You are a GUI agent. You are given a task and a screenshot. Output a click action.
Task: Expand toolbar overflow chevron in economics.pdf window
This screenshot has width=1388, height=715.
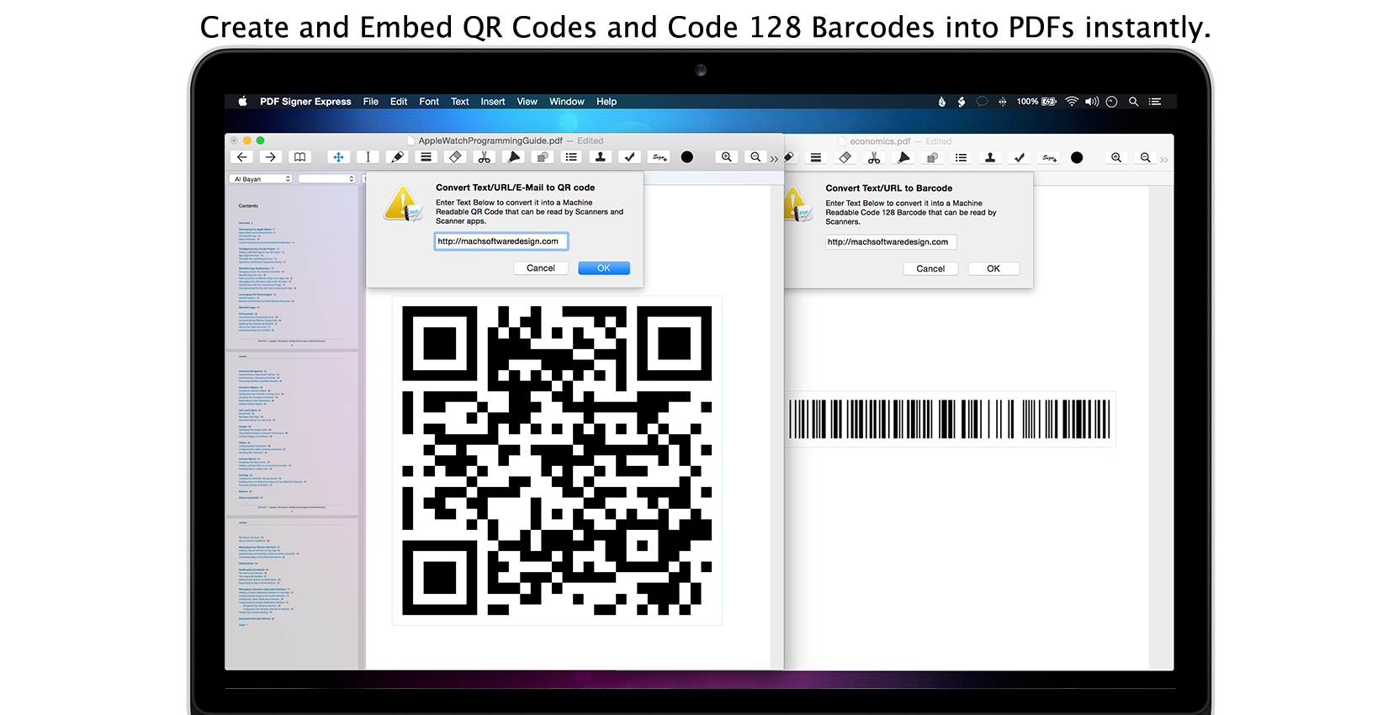[x=1164, y=160]
